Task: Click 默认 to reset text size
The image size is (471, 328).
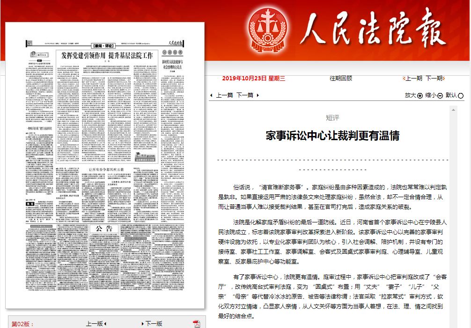Action: point(451,95)
